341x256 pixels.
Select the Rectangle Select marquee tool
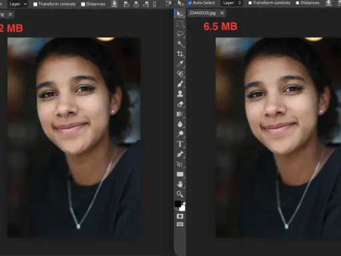point(180,24)
